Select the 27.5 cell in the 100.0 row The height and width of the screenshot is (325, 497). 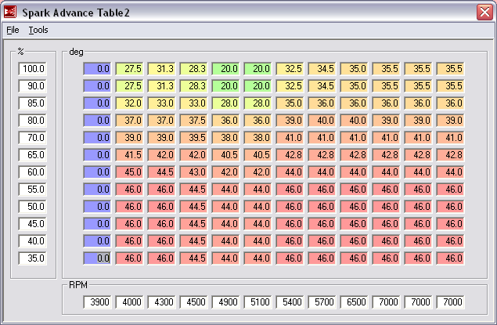(x=129, y=69)
